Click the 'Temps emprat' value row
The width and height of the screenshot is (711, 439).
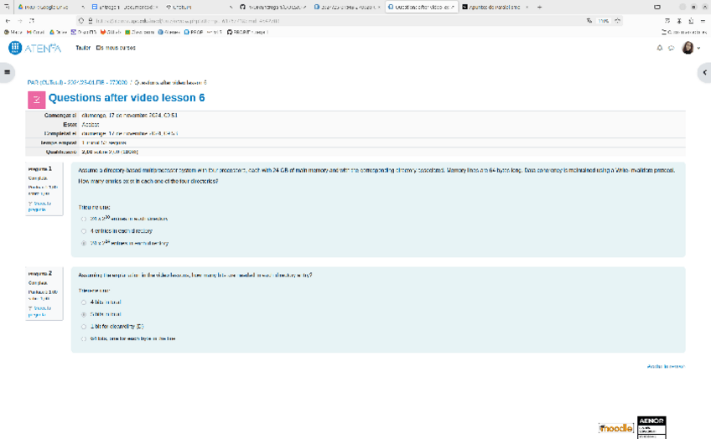tap(355, 143)
